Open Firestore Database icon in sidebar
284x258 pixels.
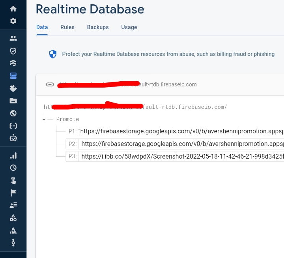pyautogui.click(x=13, y=63)
